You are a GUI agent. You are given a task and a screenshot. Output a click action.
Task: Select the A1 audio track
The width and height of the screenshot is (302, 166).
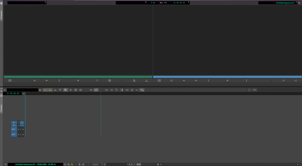point(14,129)
